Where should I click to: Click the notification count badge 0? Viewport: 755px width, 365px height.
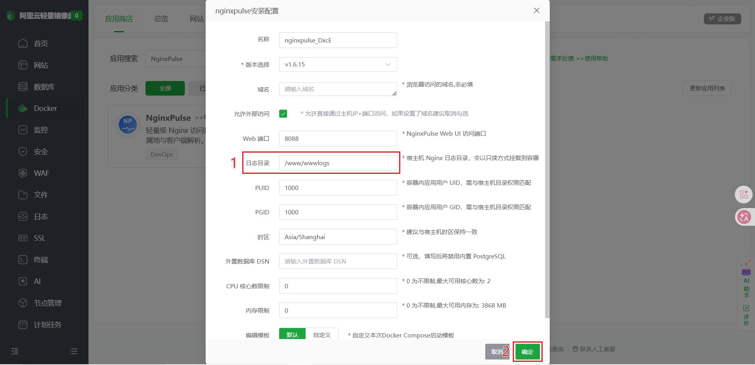[77, 15]
